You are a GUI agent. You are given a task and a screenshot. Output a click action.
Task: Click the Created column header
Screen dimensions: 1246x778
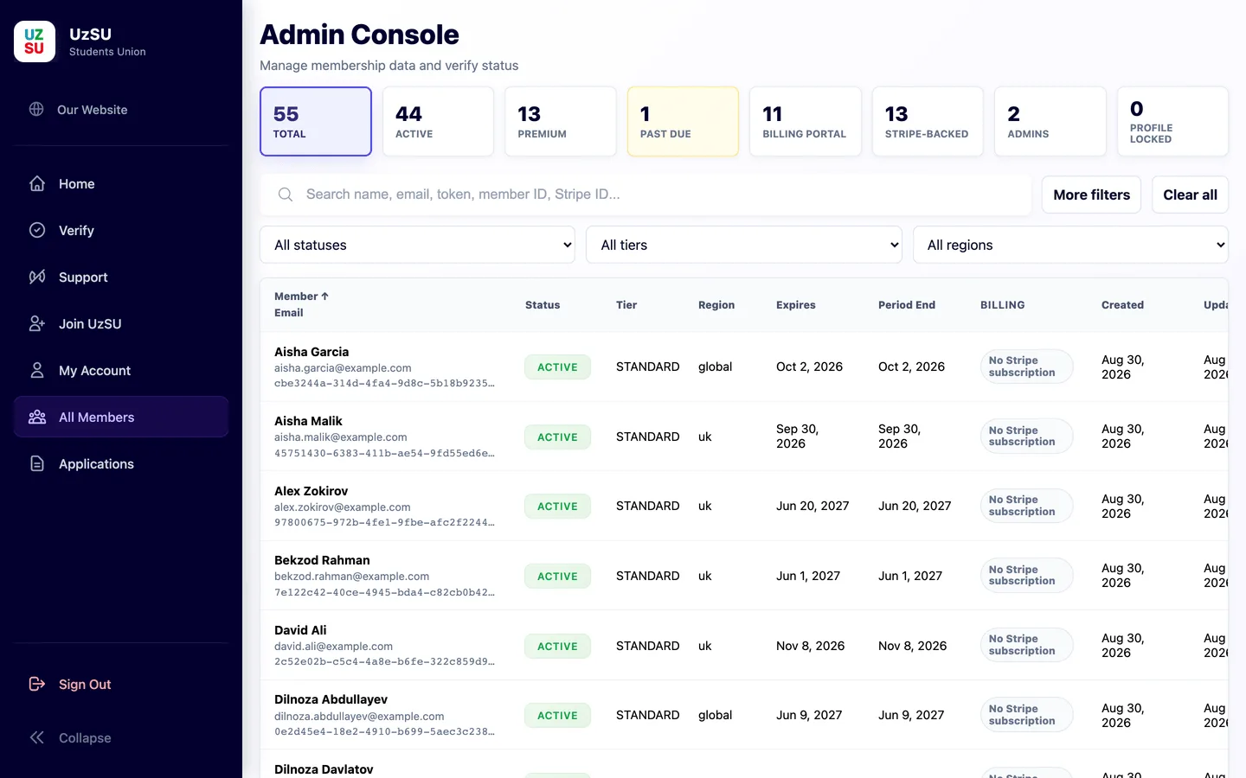[1122, 304]
